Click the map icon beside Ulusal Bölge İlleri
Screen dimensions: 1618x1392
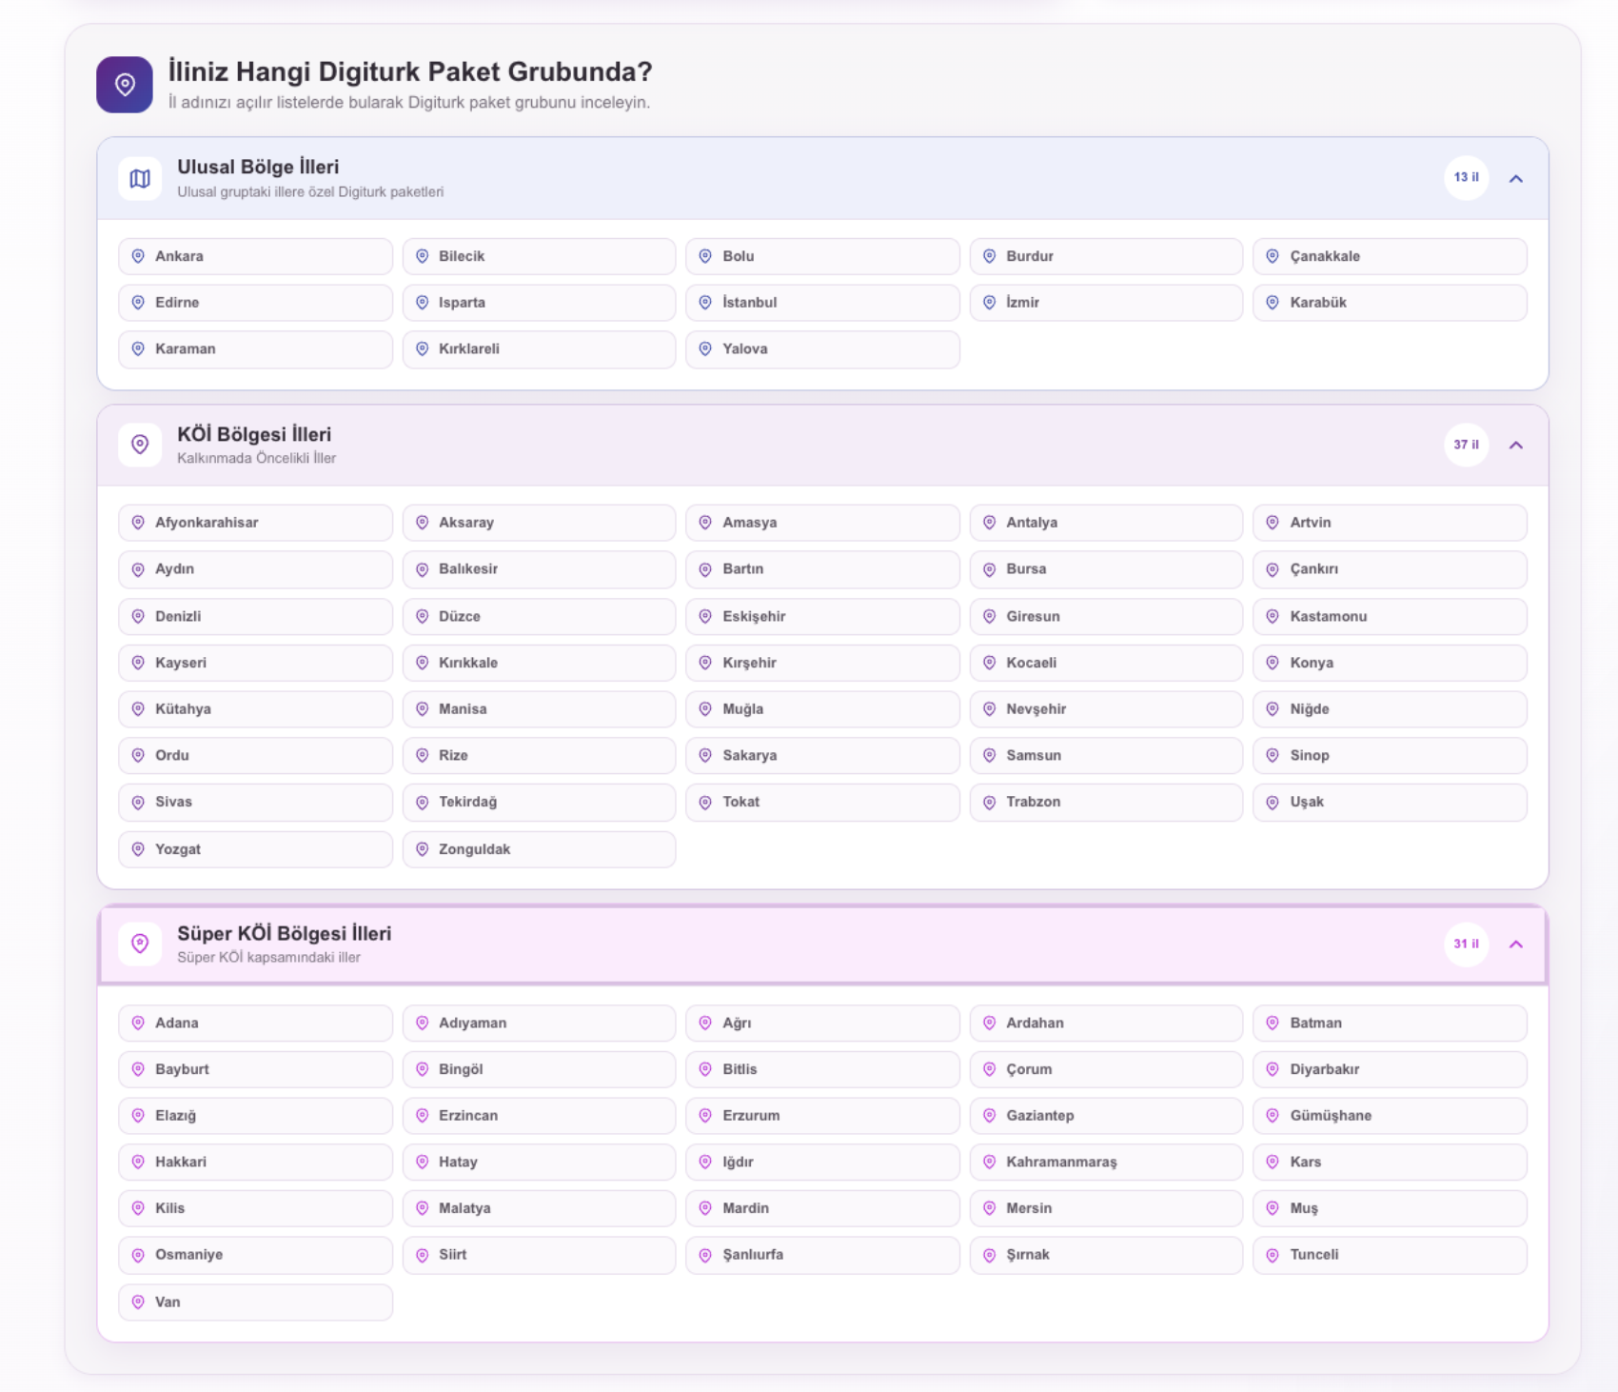tap(140, 178)
